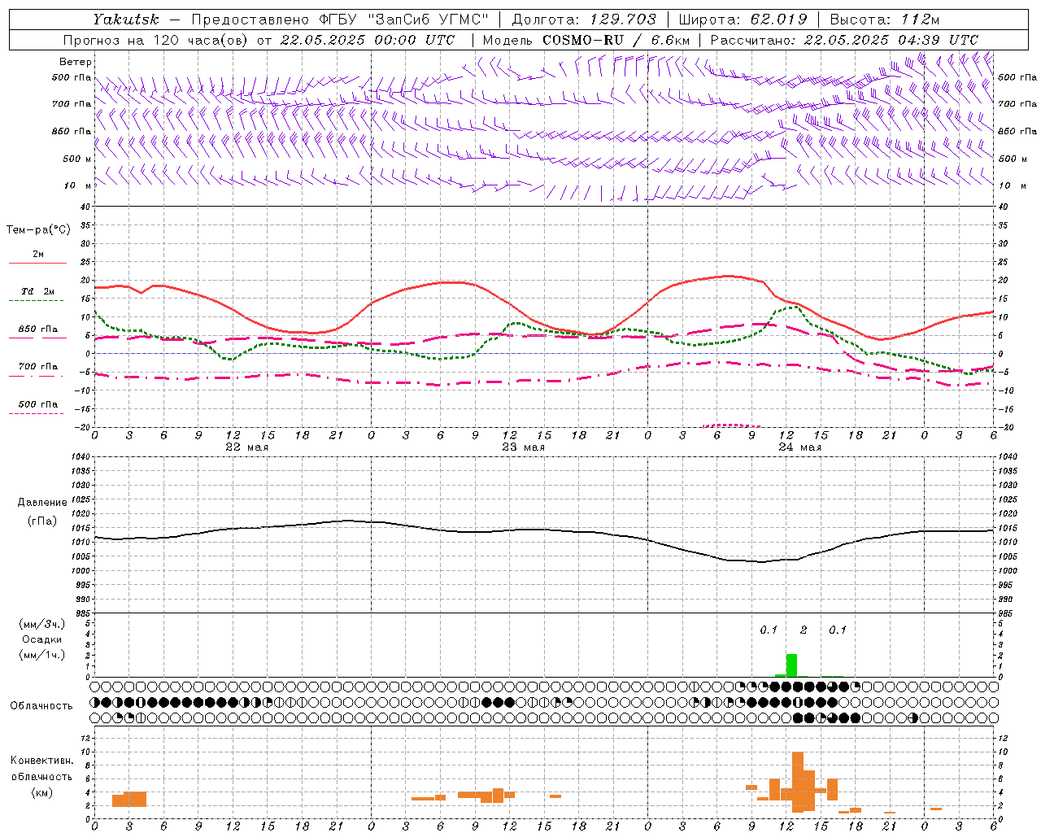Click the "Тем-ра(°C)" temperature label
Image resolution: width=1041 pixels, height=833 pixels.
(38, 229)
